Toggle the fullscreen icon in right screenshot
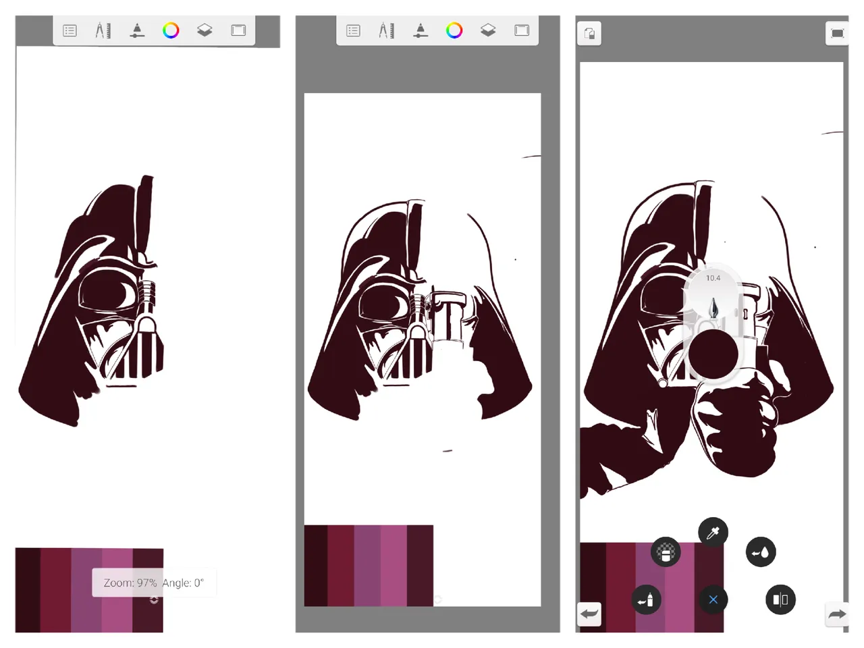Image resolution: width=864 pixels, height=648 pixels. pyautogui.click(x=837, y=33)
